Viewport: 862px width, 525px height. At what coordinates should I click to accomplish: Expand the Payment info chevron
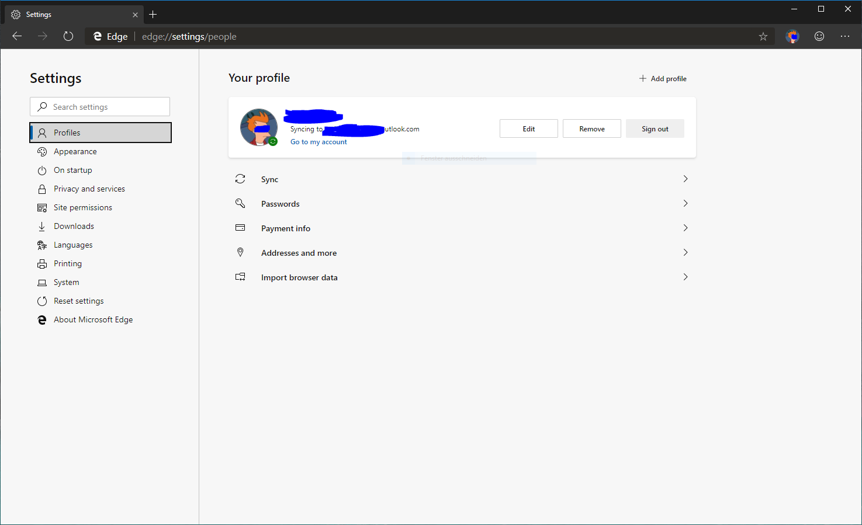click(x=685, y=228)
